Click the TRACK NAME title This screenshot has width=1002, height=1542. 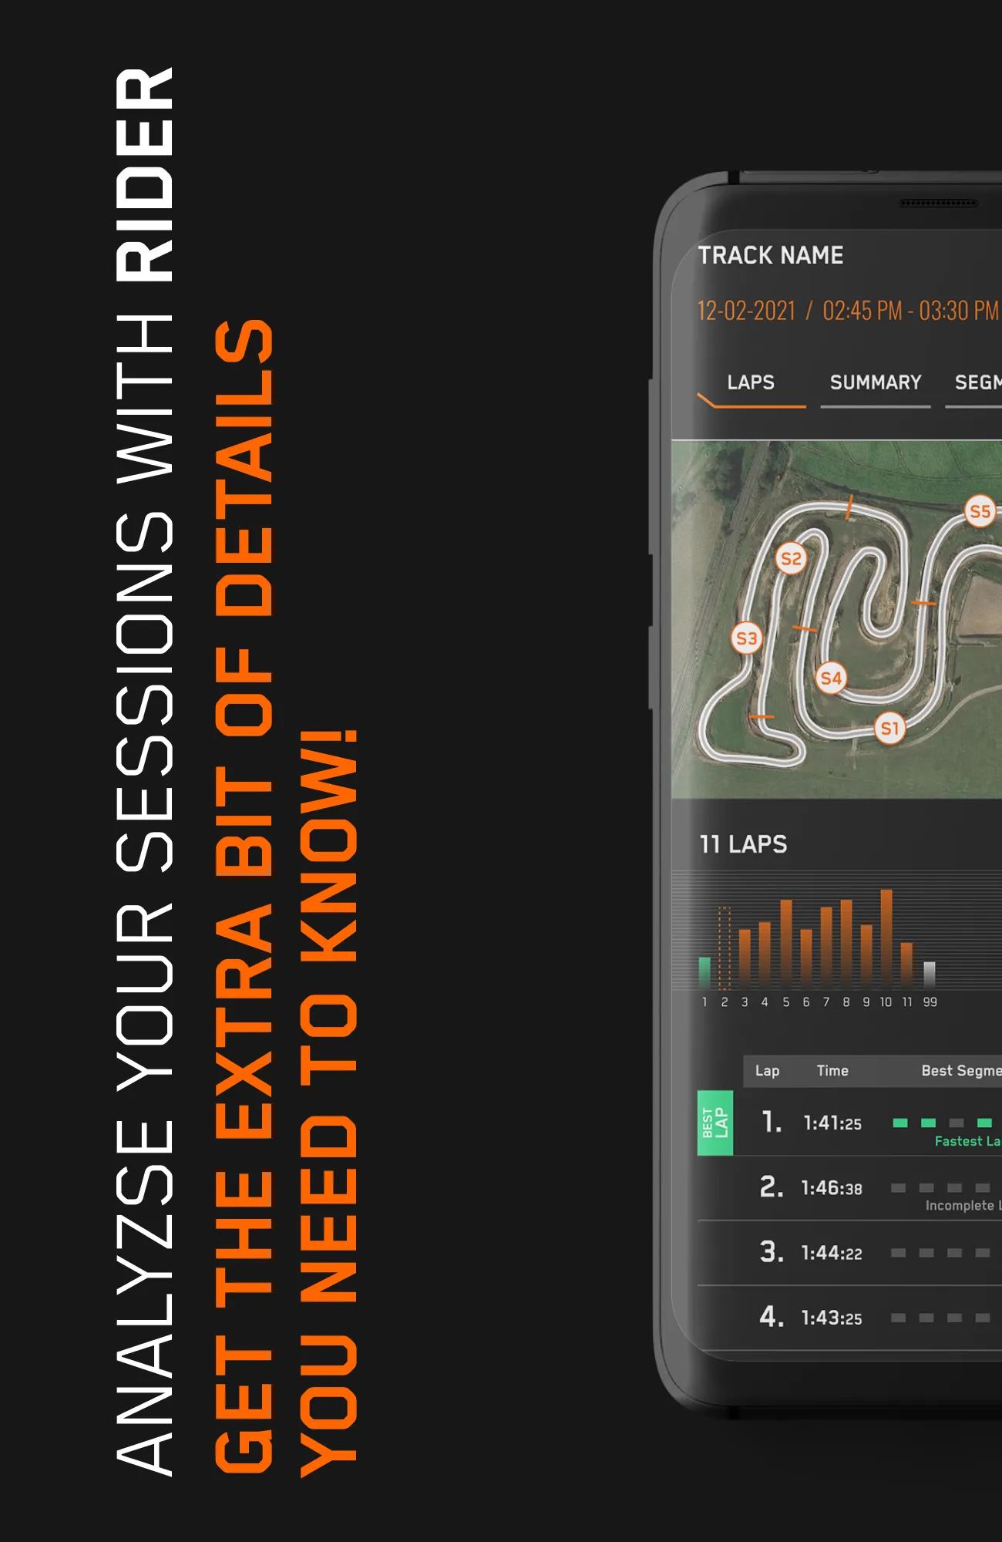tap(771, 255)
